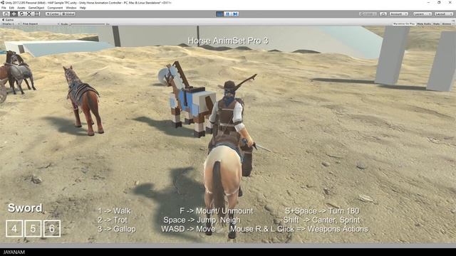Open the Collab dropdown
This screenshot has height=256, width=456.
pyautogui.click(x=368, y=14)
